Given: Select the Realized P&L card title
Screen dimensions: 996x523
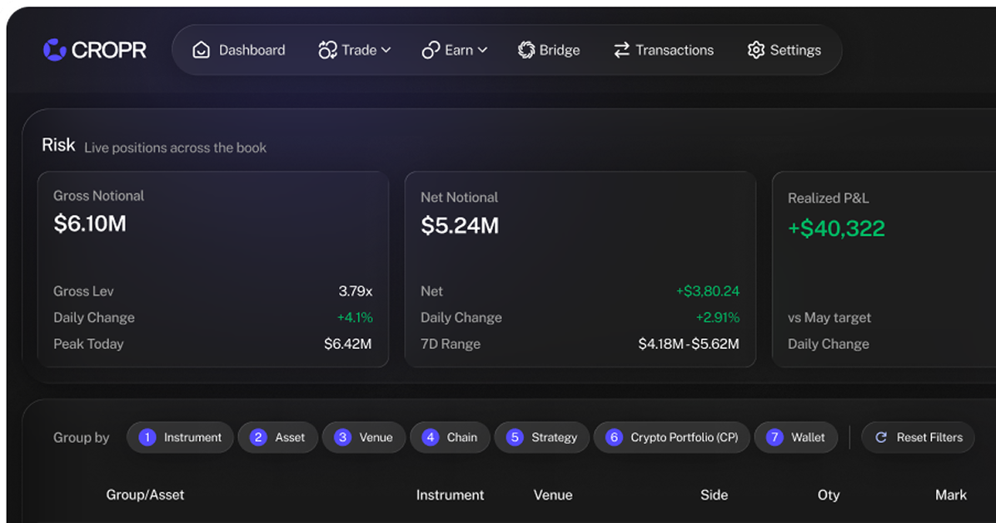Looking at the screenshot, I should click(829, 198).
